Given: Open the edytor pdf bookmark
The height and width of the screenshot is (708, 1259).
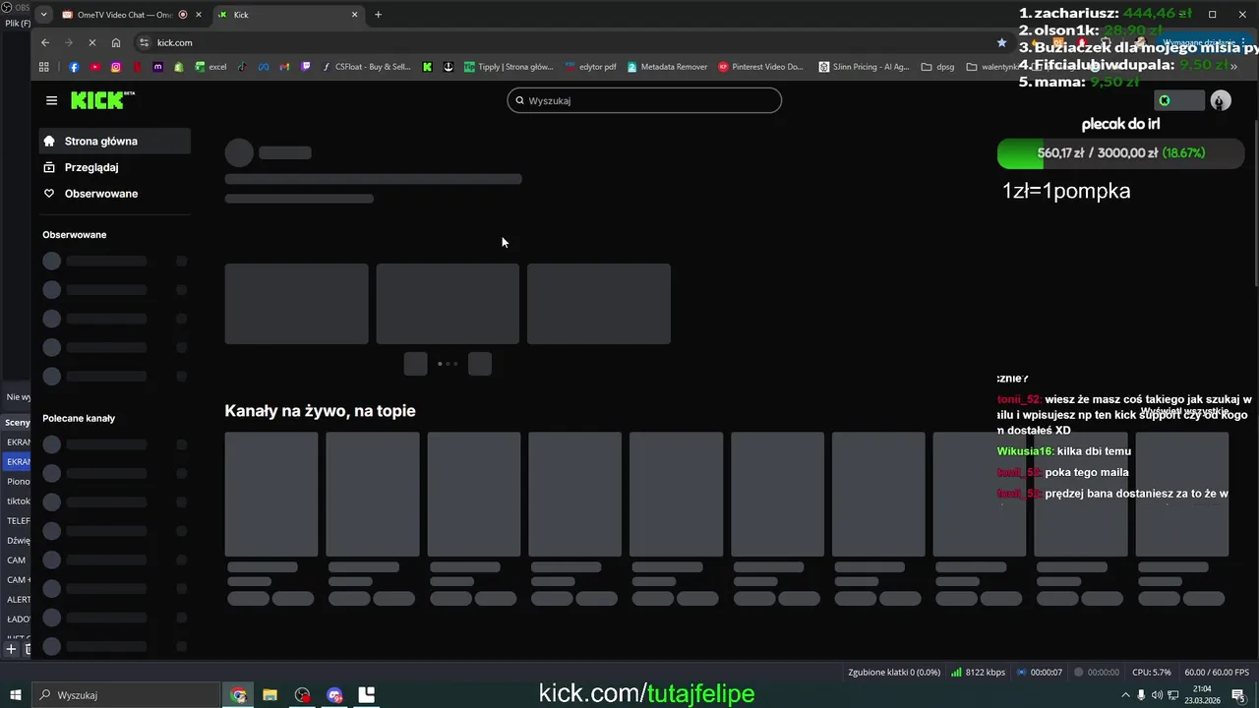Looking at the screenshot, I should pos(590,67).
